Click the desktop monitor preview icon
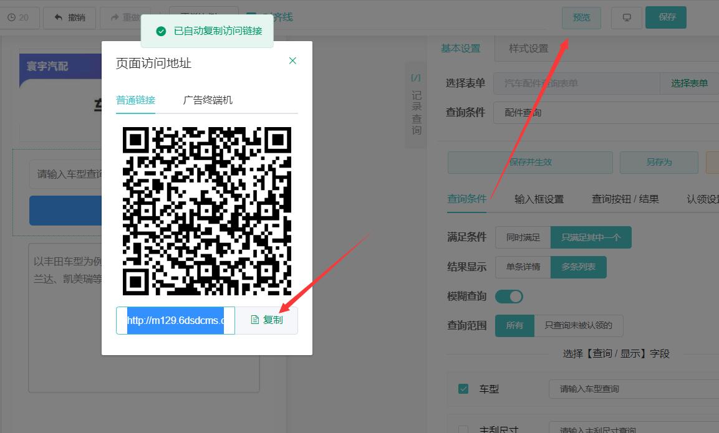This screenshot has height=433, width=719. click(x=626, y=17)
